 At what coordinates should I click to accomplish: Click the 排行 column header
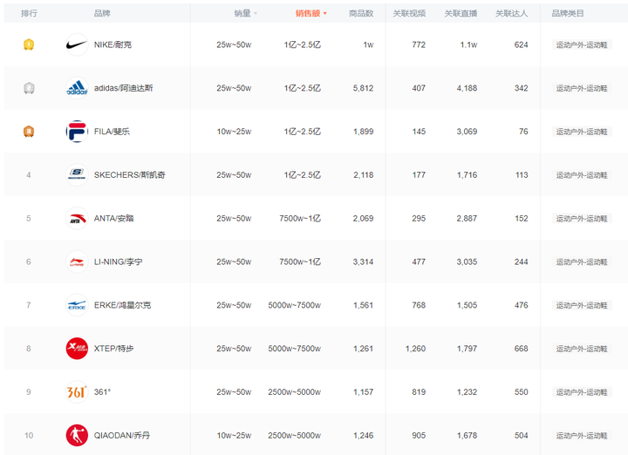click(x=29, y=13)
